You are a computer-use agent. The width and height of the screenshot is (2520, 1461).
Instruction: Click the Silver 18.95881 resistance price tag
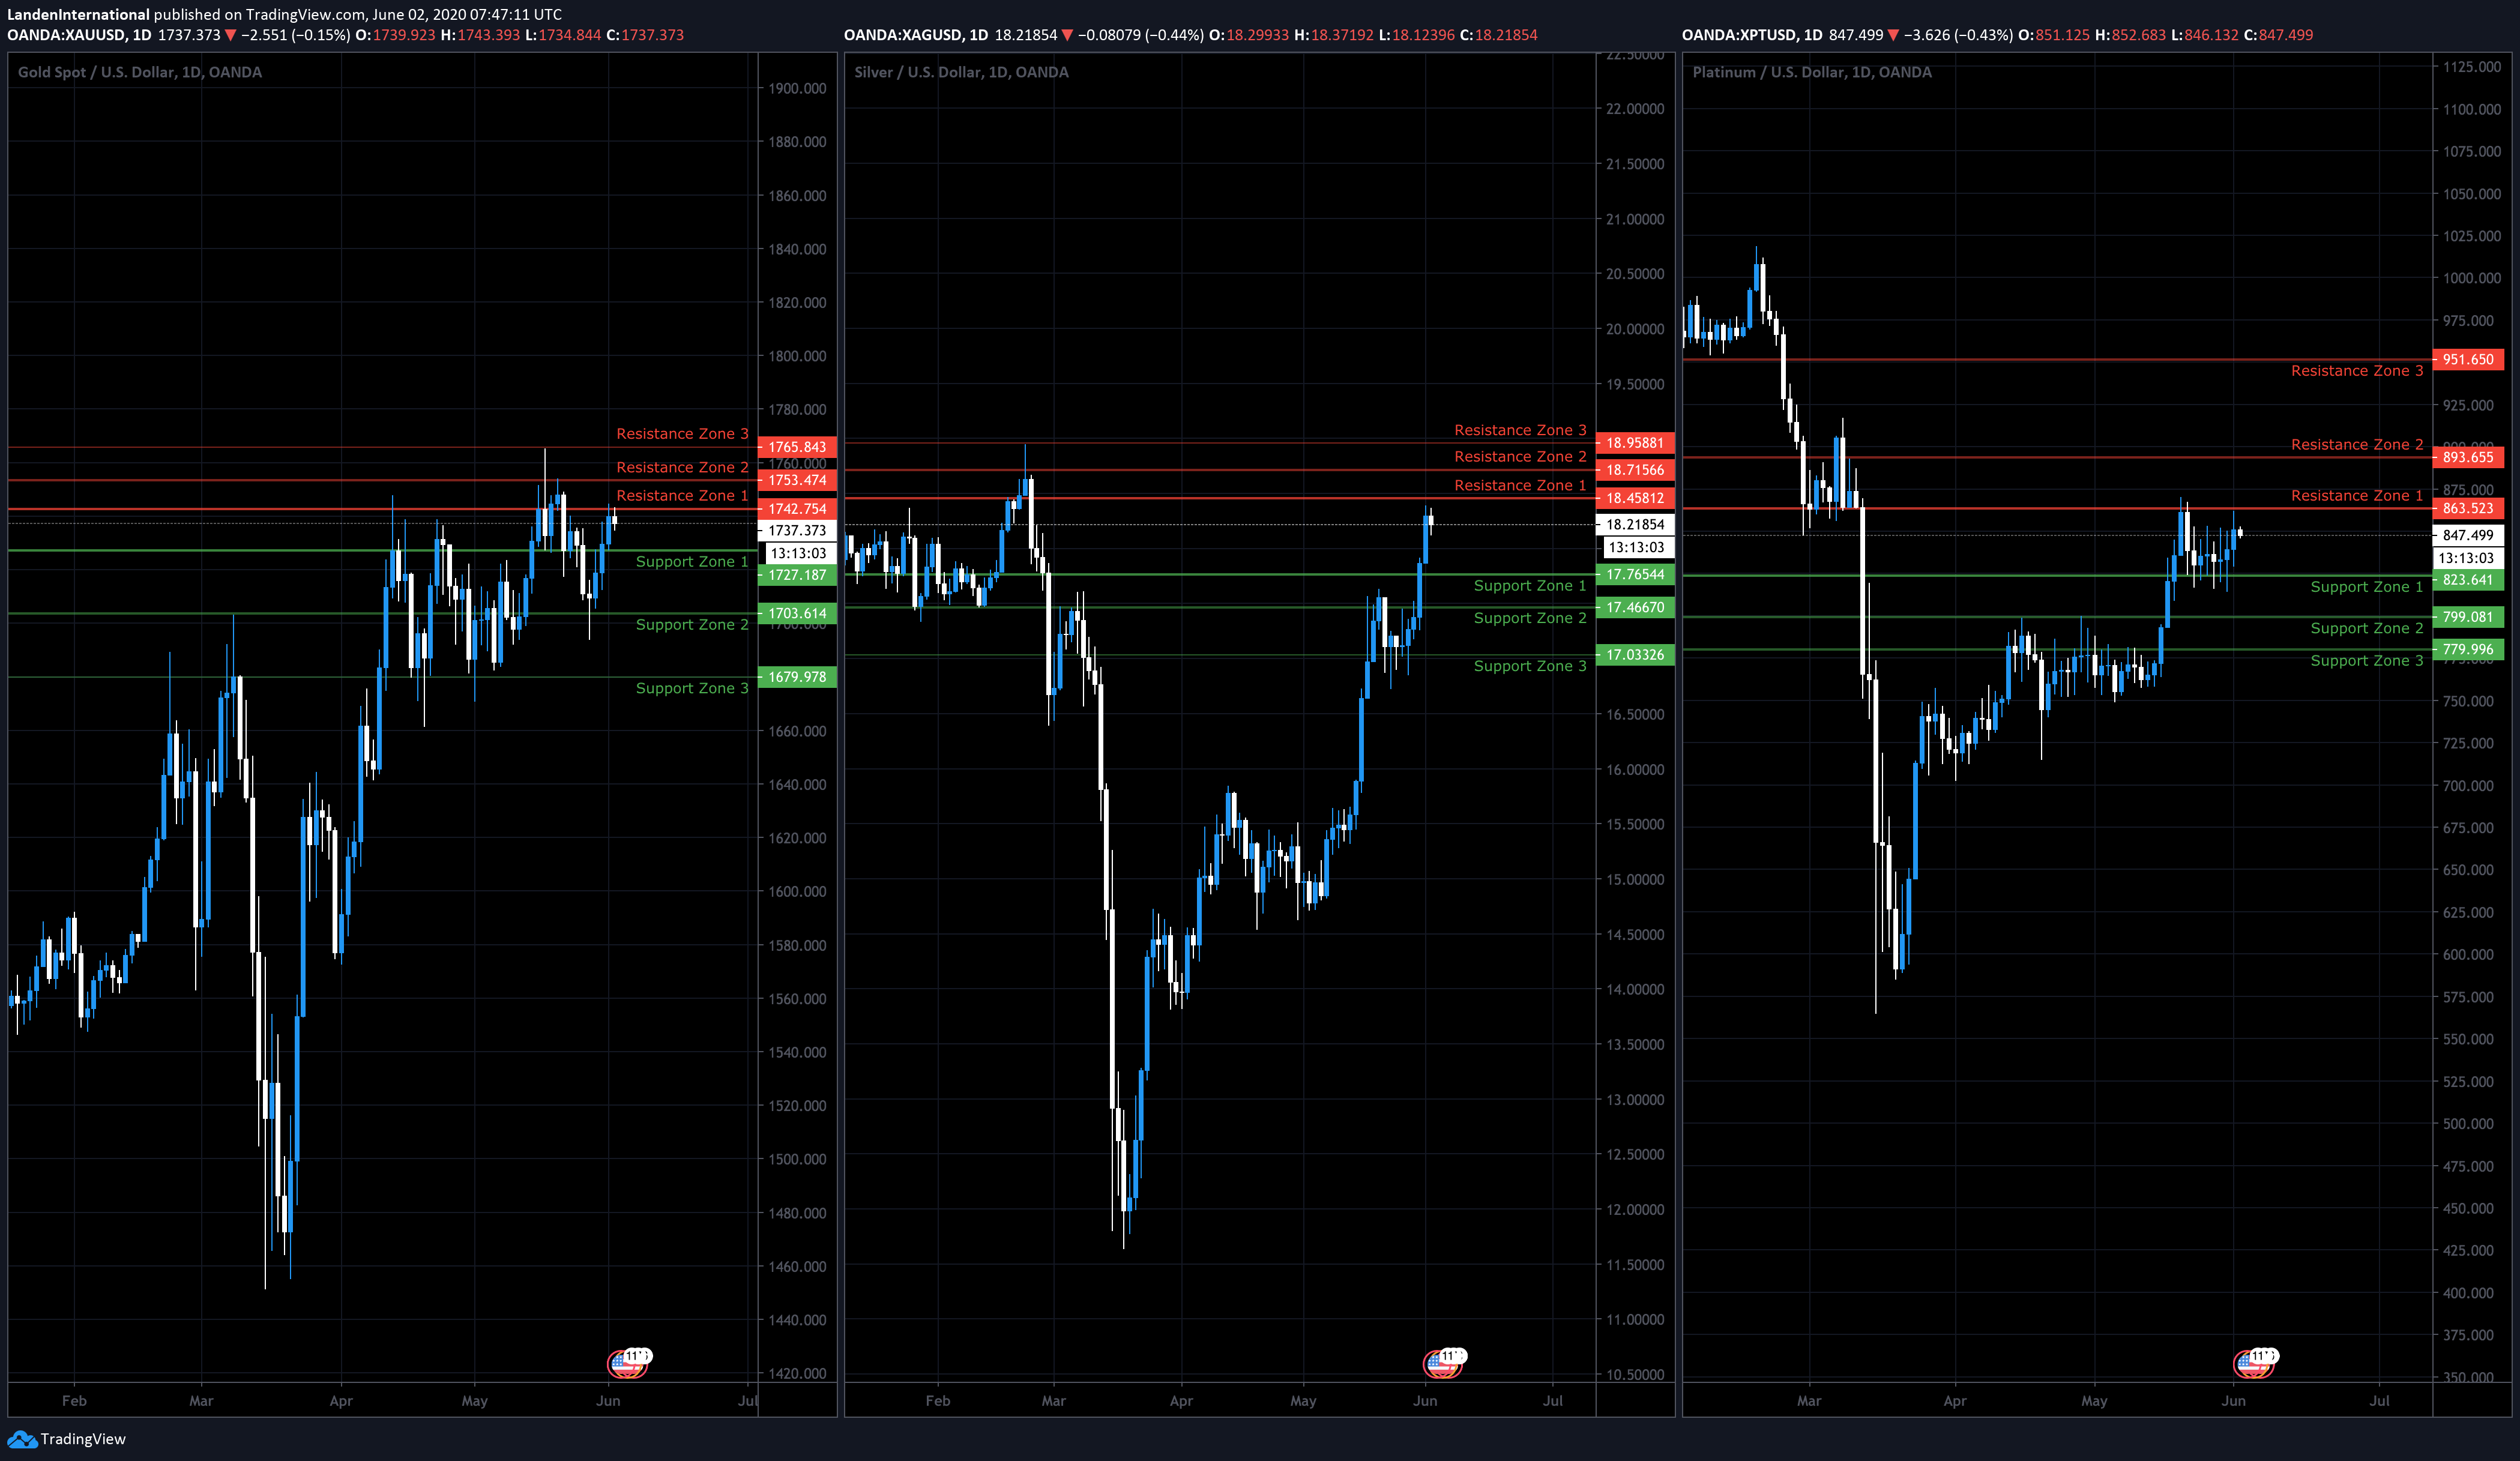coord(1635,443)
